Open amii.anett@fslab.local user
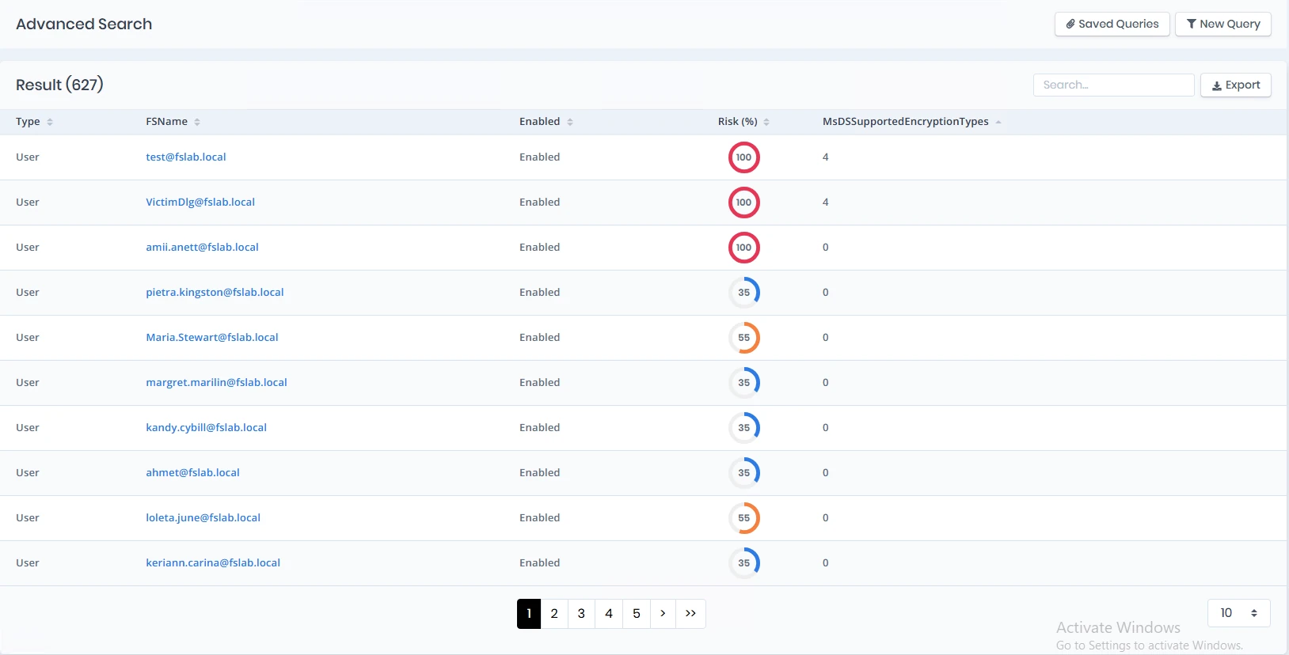The image size is (1289, 655). pyautogui.click(x=202, y=247)
